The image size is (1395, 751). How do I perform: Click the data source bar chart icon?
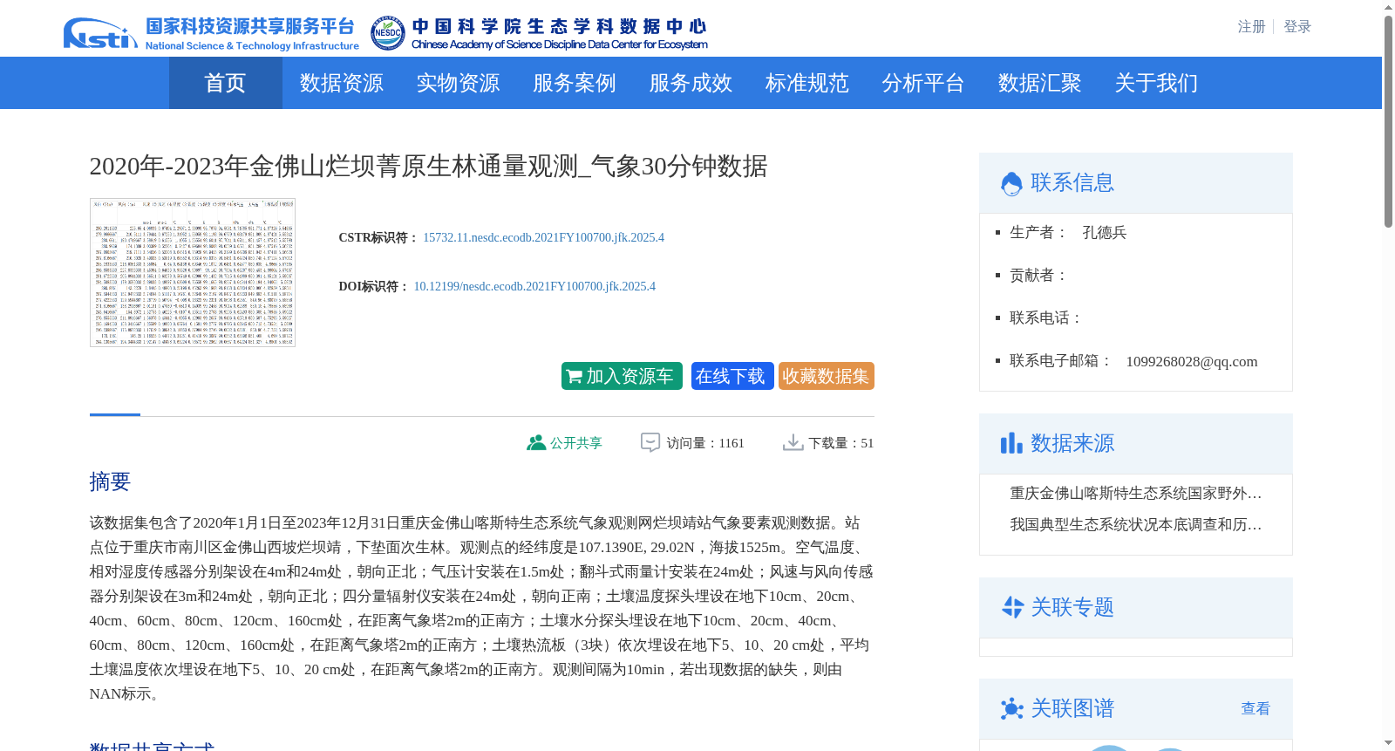1011,443
